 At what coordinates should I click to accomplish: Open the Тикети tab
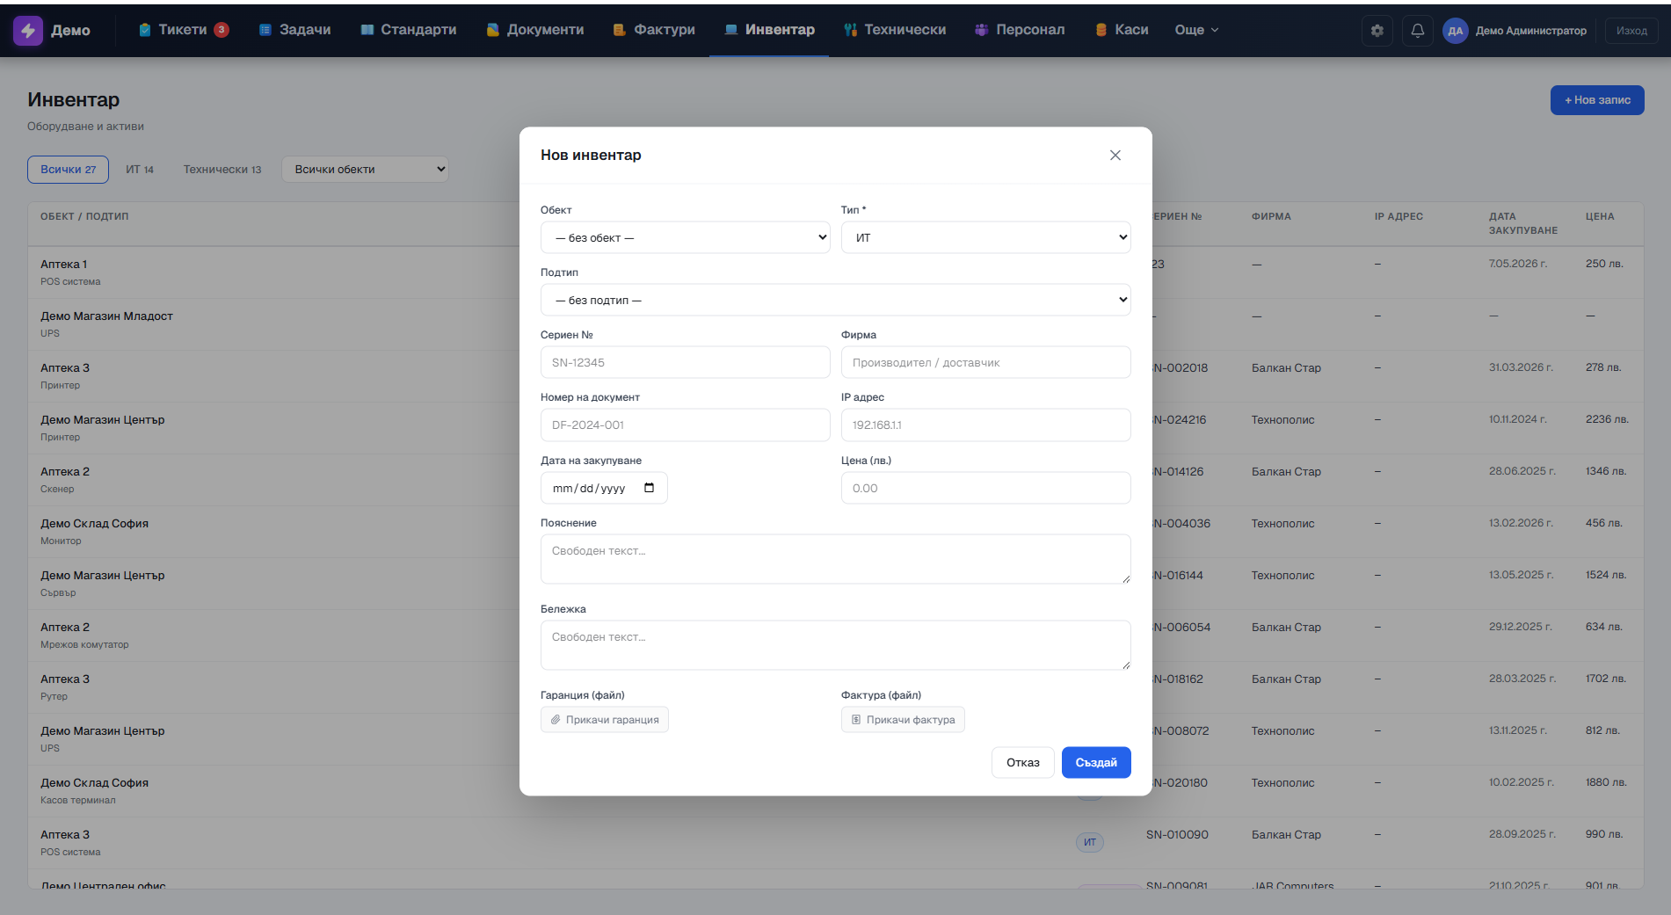184,30
